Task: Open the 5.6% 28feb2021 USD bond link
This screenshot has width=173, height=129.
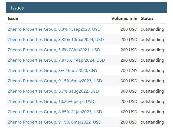Action: pyautogui.click(x=54, y=50)
